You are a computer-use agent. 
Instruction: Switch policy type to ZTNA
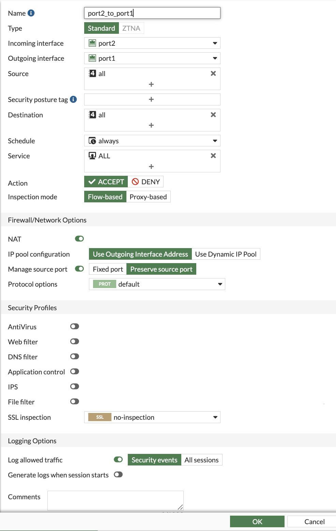[x=132, y=28]
